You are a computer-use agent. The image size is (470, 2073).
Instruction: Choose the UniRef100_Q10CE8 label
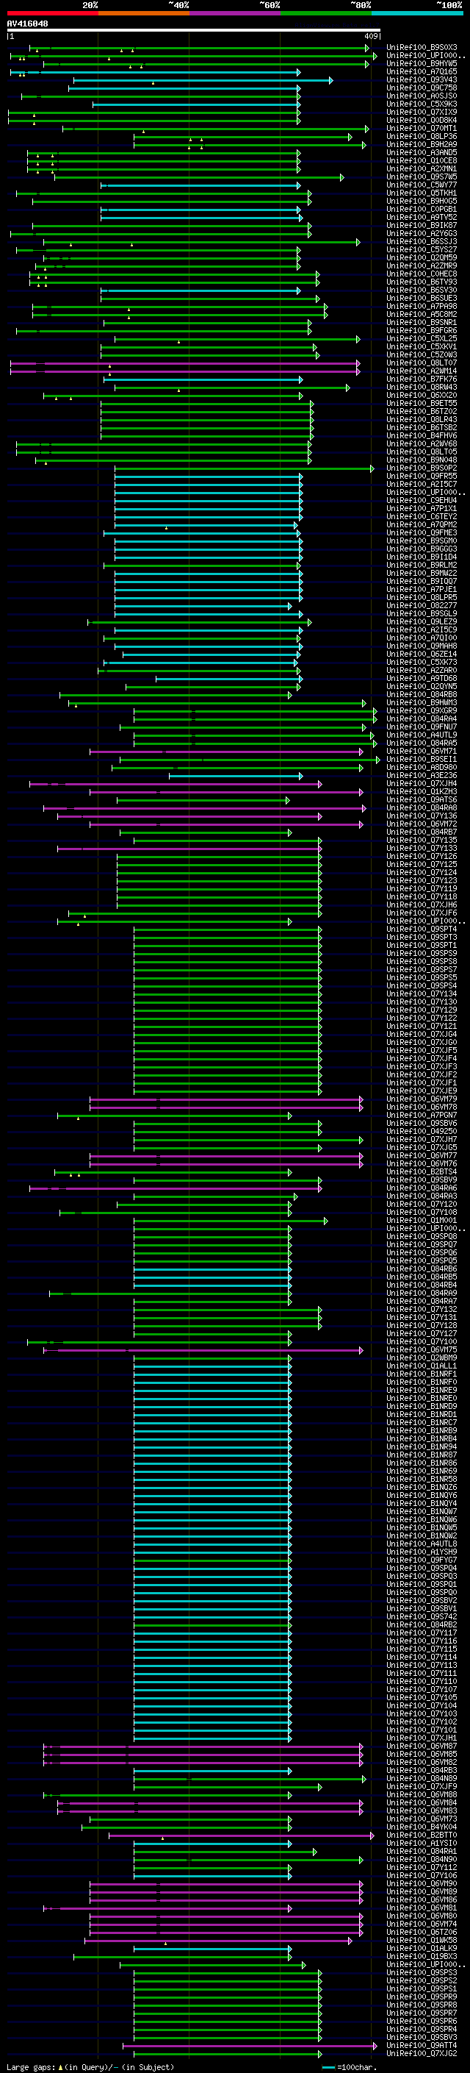422,161
